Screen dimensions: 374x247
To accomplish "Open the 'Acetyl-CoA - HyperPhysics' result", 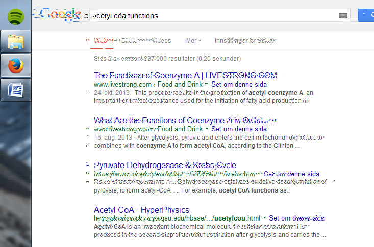I will click(141, 210).
